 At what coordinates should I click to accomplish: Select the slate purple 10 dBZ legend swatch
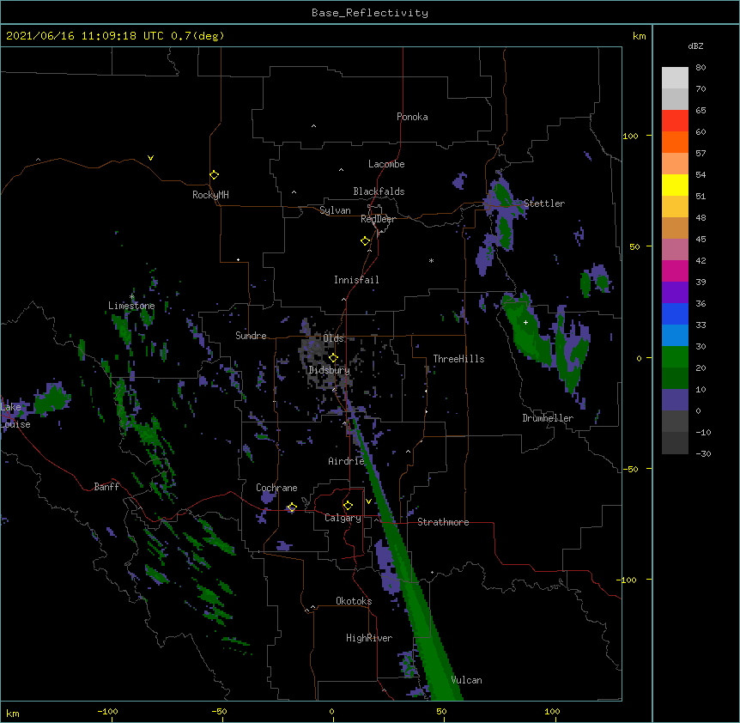tap(675, 400)
